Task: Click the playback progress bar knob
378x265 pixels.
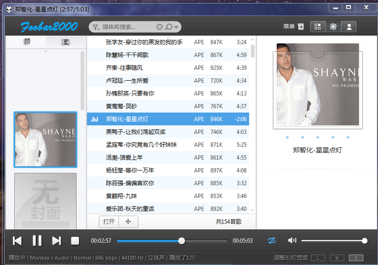Action: tap(182, 241)
